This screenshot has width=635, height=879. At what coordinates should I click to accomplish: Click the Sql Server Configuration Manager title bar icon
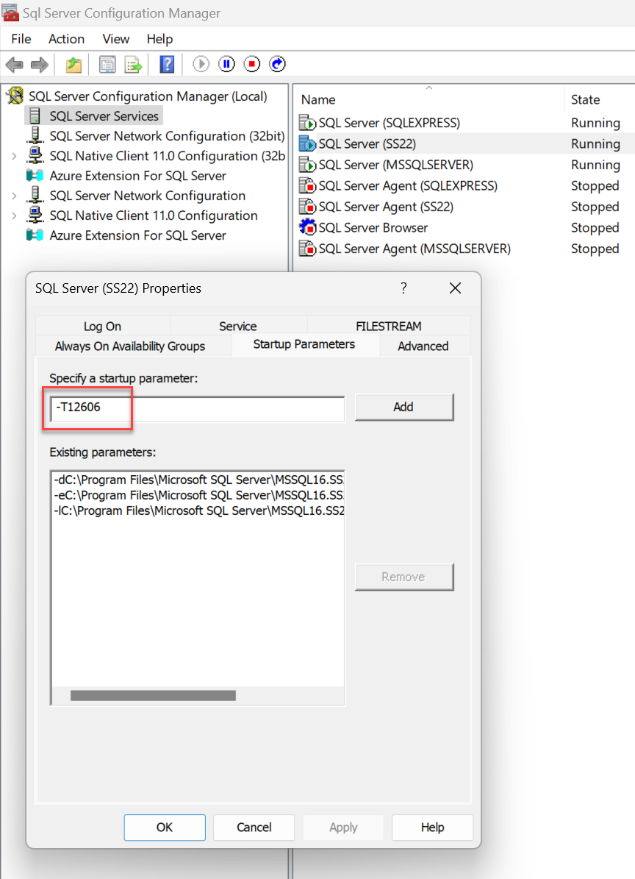click(10, 13)
